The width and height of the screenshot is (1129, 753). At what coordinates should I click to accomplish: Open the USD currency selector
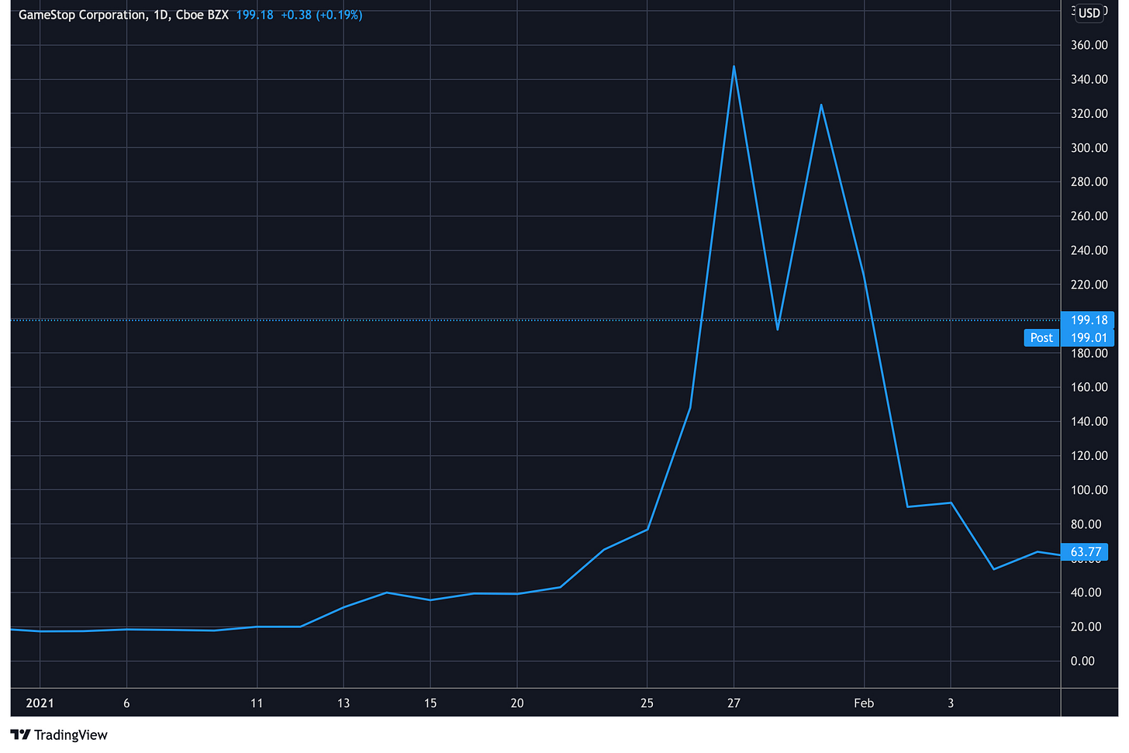click(x=1089, y=12)
